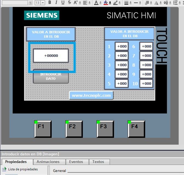Select the +000 field beside number 10

[146, 83]
